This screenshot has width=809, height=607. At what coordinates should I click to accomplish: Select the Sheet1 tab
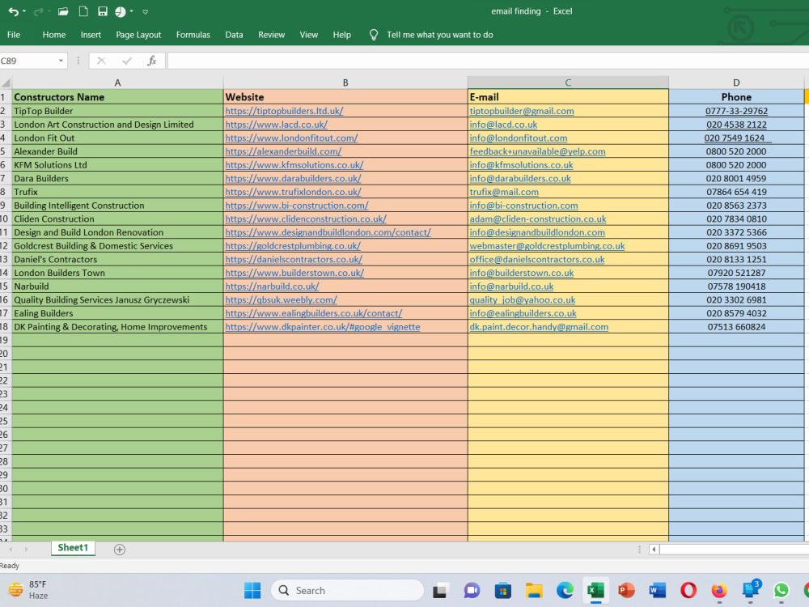73,548
